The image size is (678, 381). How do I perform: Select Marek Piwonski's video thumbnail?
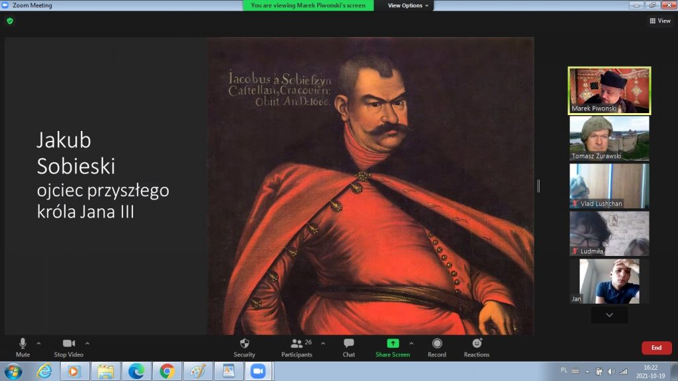click(609, 90)
